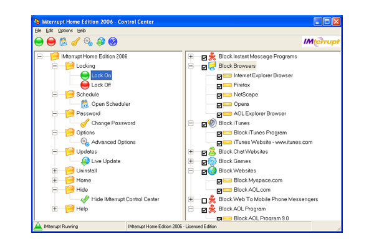Uncheck Internet Explorer Browser checkbox
The height and width of the screenshot is (249, 374).
[x=219, y=77]
